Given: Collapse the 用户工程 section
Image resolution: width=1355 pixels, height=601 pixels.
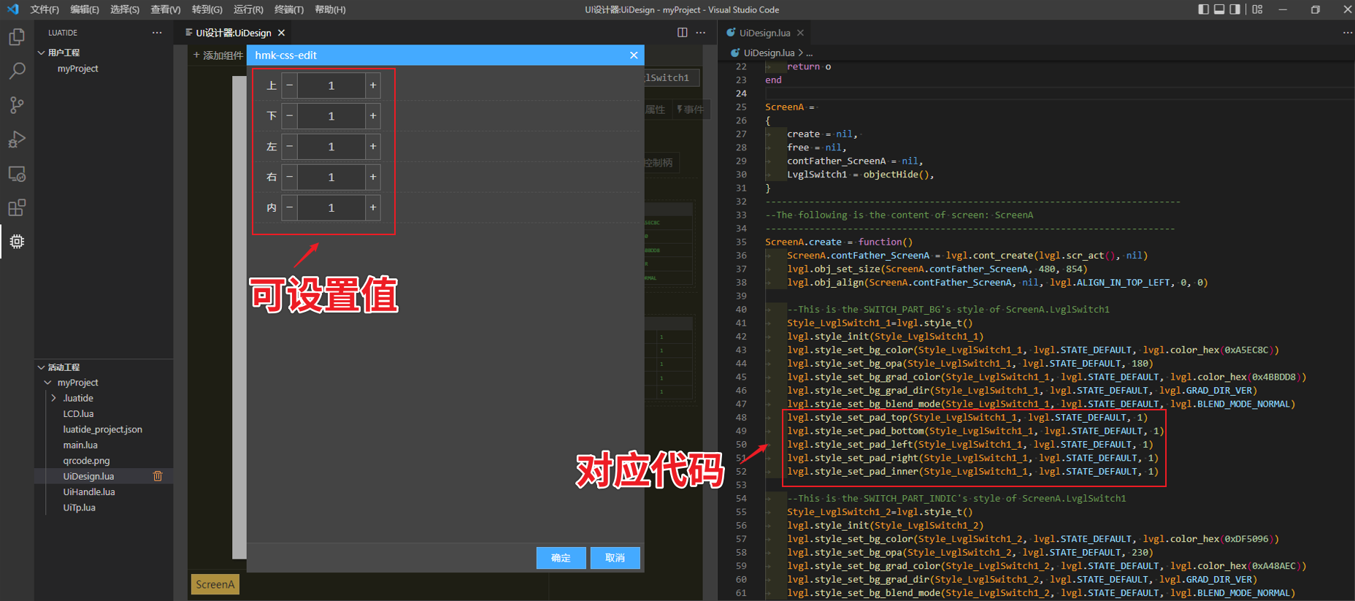Looking at the screenshot, I should click(x=42, y=53).
